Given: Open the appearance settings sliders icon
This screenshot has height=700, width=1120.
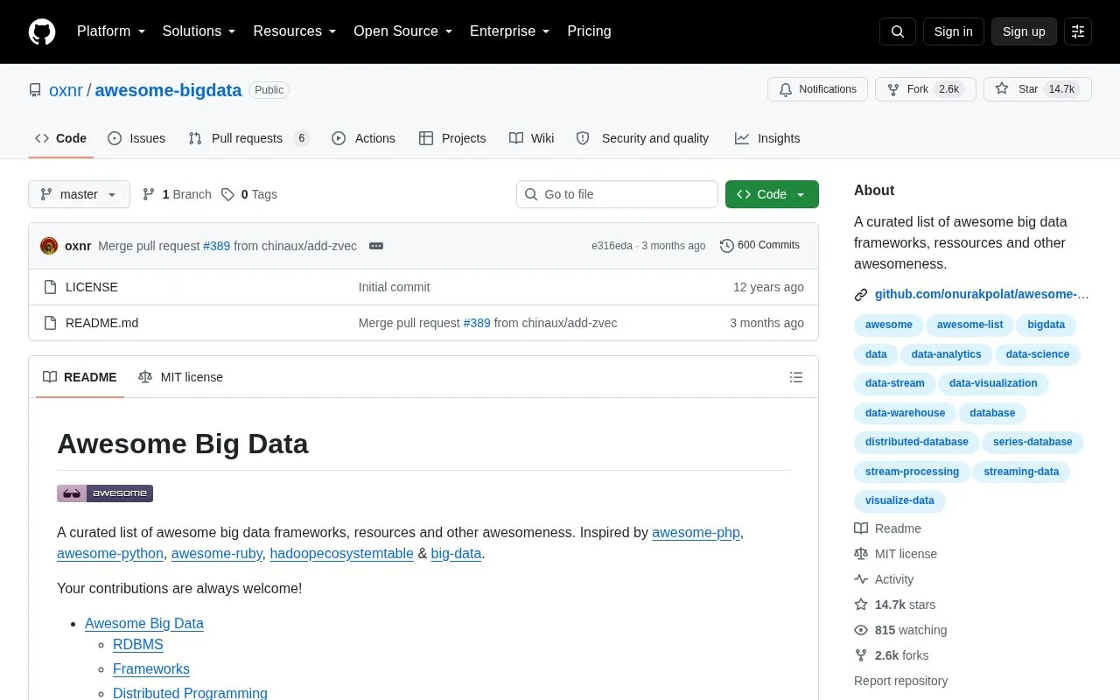Looking at the screenshot, I should pyautogui.click(x=1078, y=31).
